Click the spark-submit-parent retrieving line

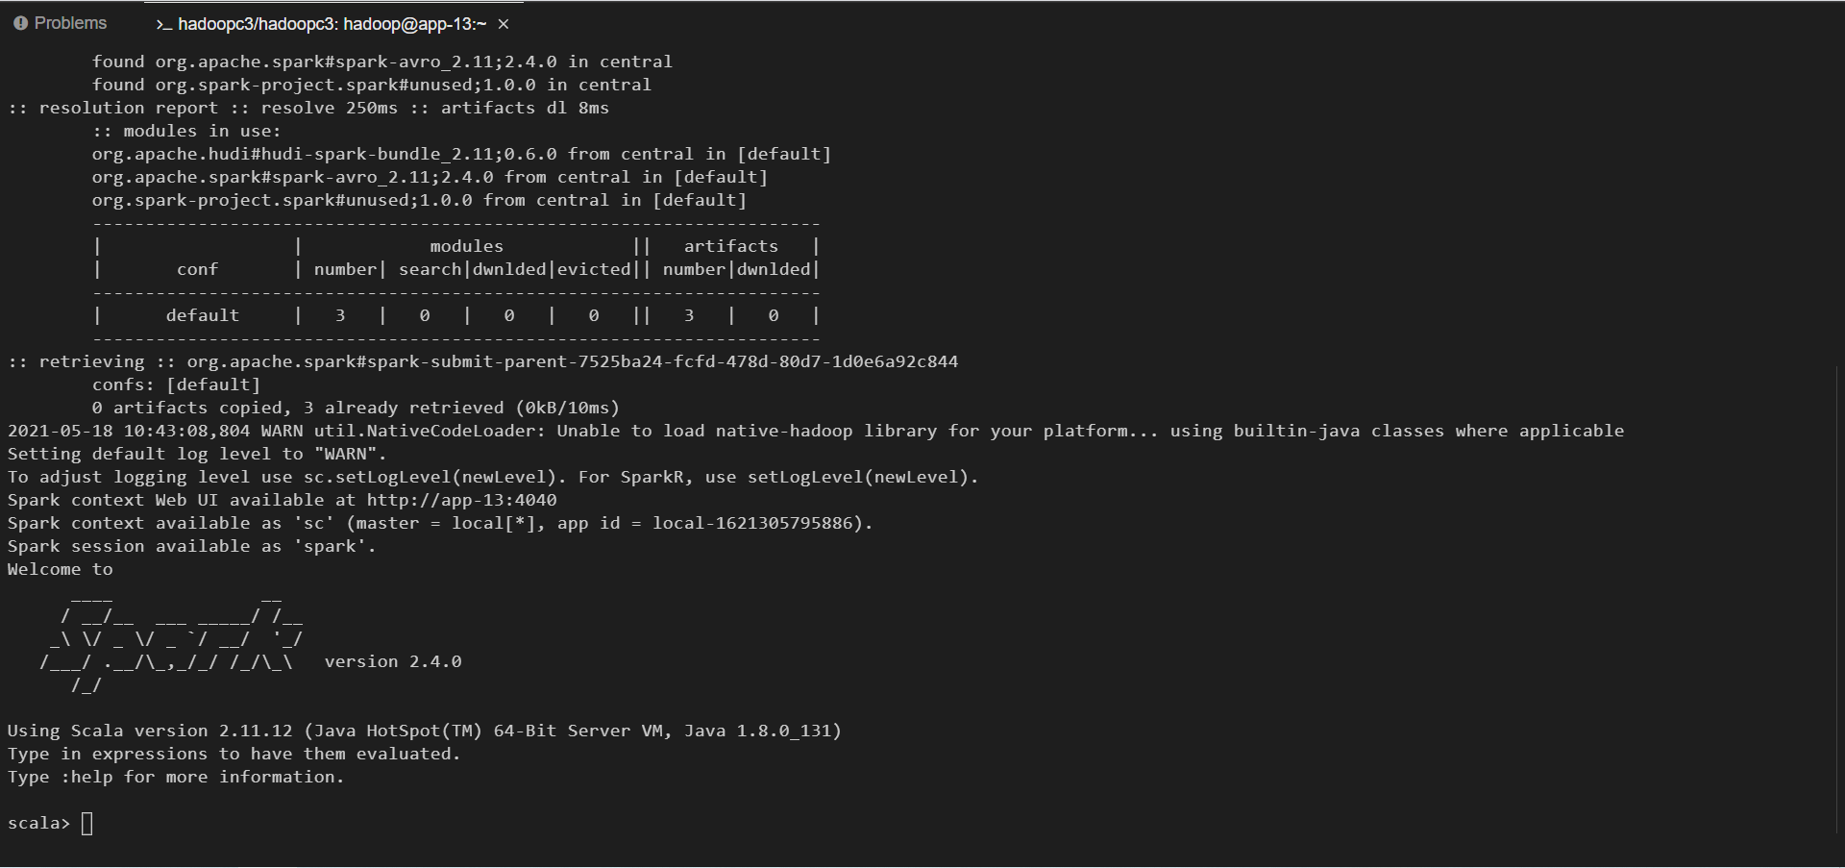point(483,361)
